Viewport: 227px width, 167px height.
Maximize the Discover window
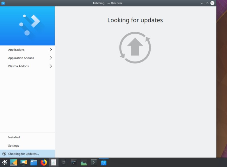[x=207, y=3]
